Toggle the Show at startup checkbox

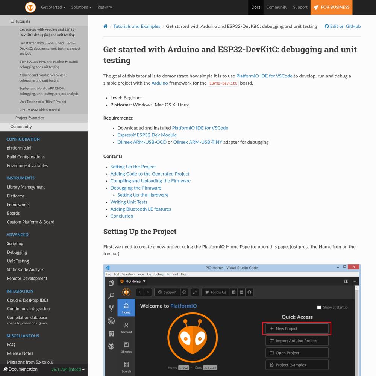tap(319, 308)
